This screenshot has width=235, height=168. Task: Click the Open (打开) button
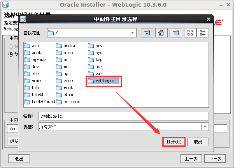tap(174, 142)
